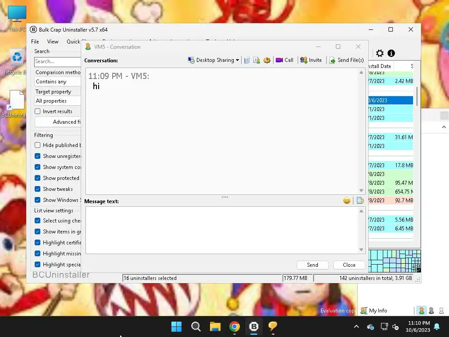Select the This PC desktop icon
Image resolution: width=449 pixels, height=337 pixels.
[17, 18]
